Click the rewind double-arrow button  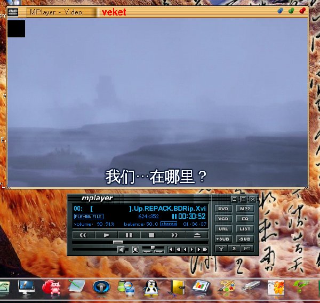(84, 235)
